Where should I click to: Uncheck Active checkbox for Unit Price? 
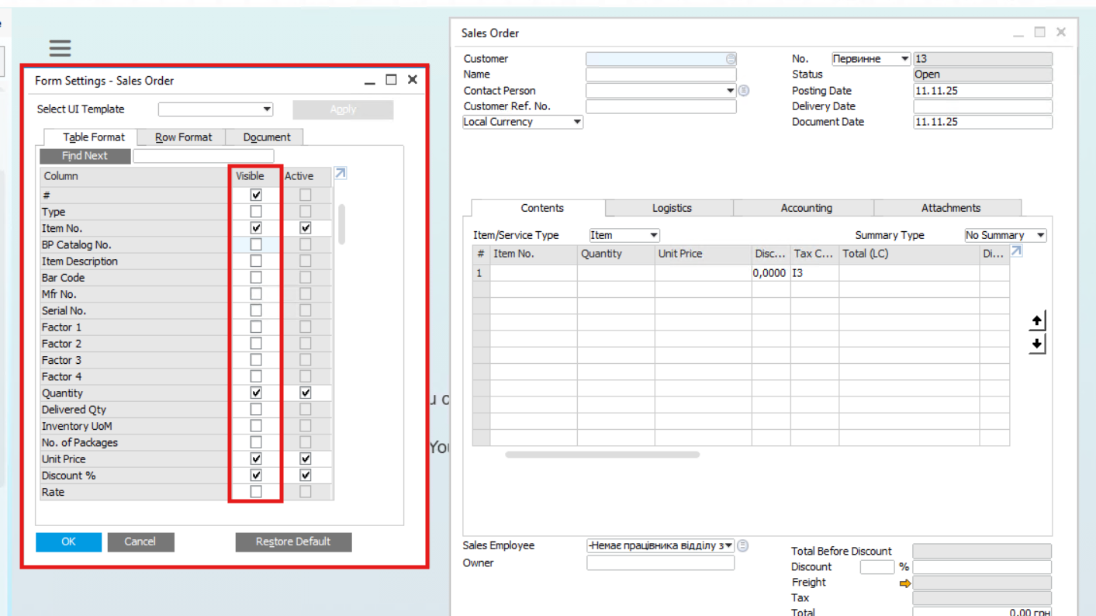[x=306, y=459]
